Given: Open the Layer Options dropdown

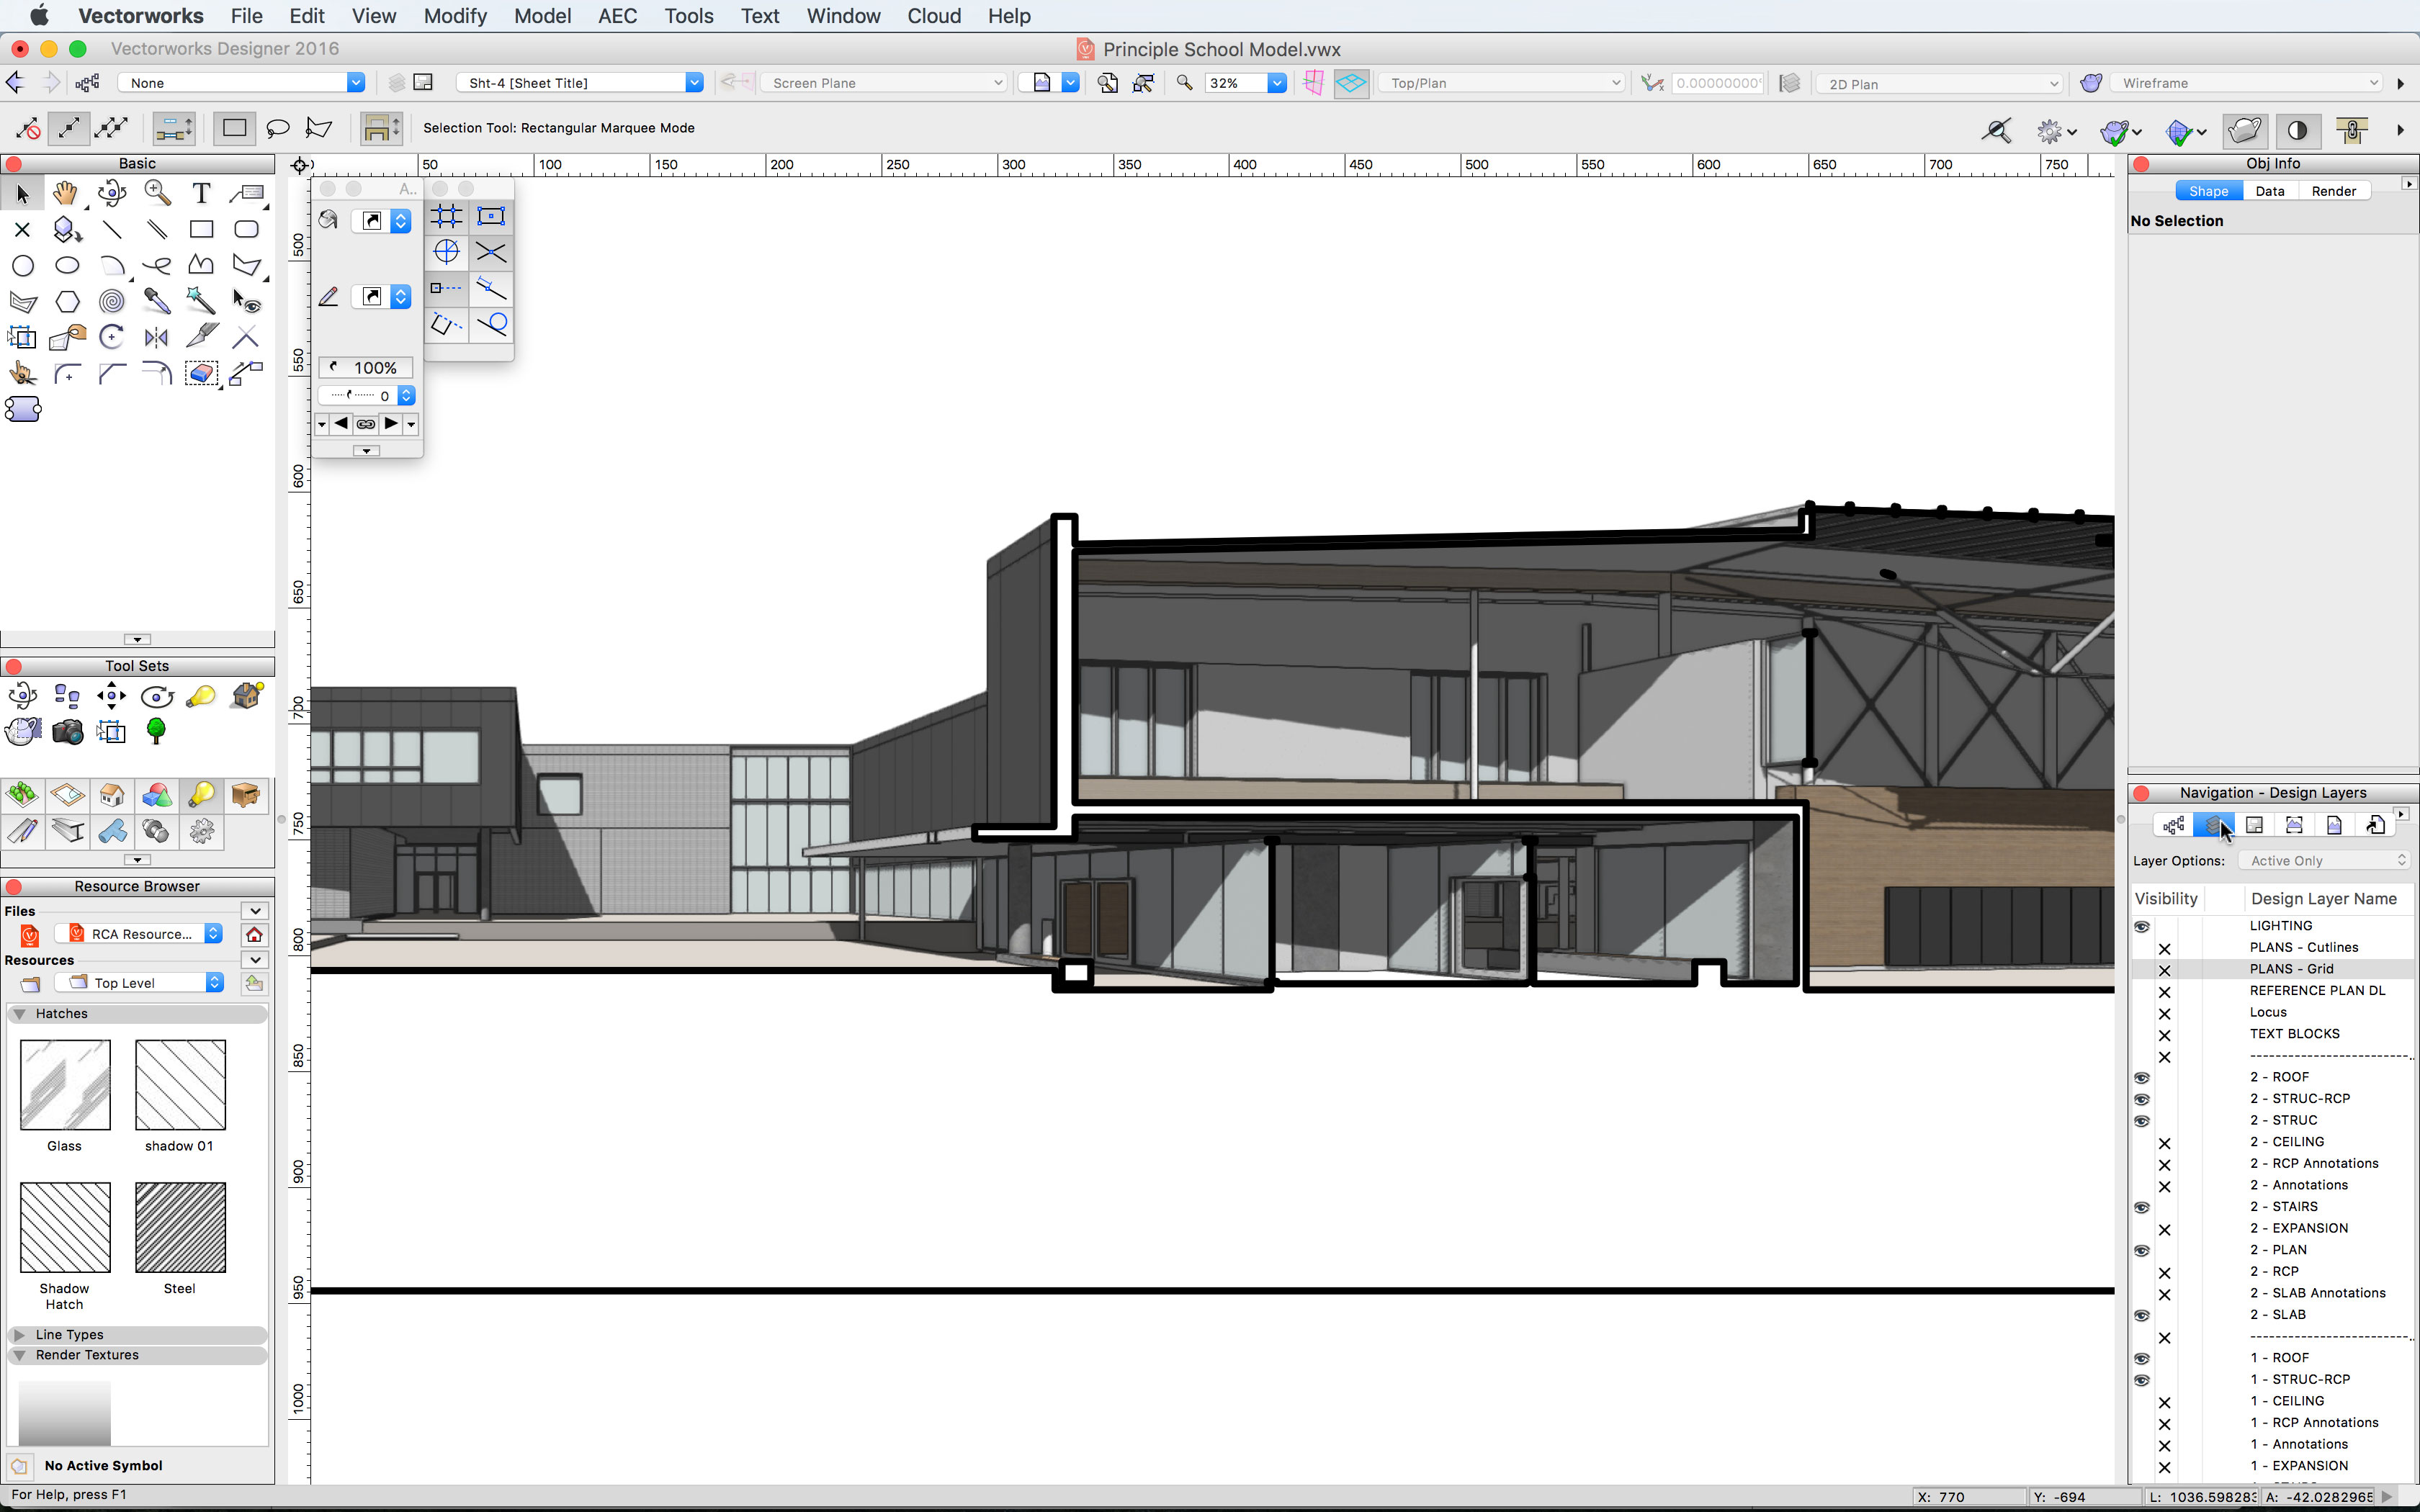Looking at the screenshot, I should coord(2325,861).
